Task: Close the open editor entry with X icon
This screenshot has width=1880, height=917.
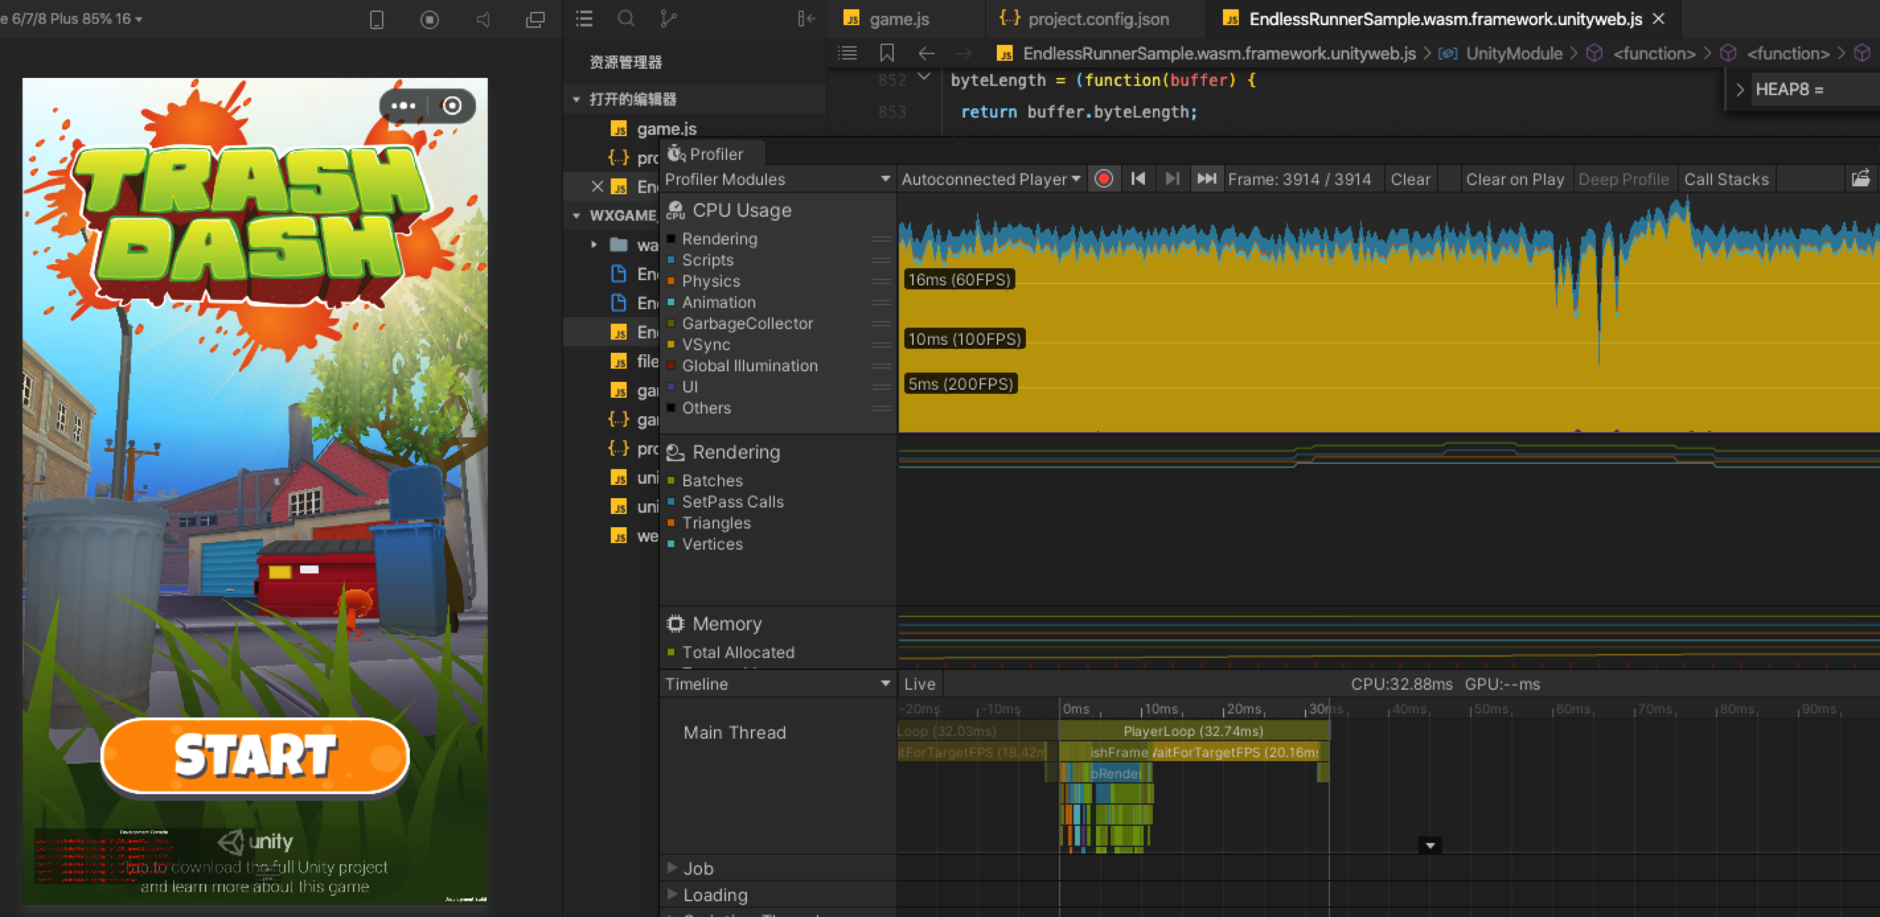Action: coord(597,186)
